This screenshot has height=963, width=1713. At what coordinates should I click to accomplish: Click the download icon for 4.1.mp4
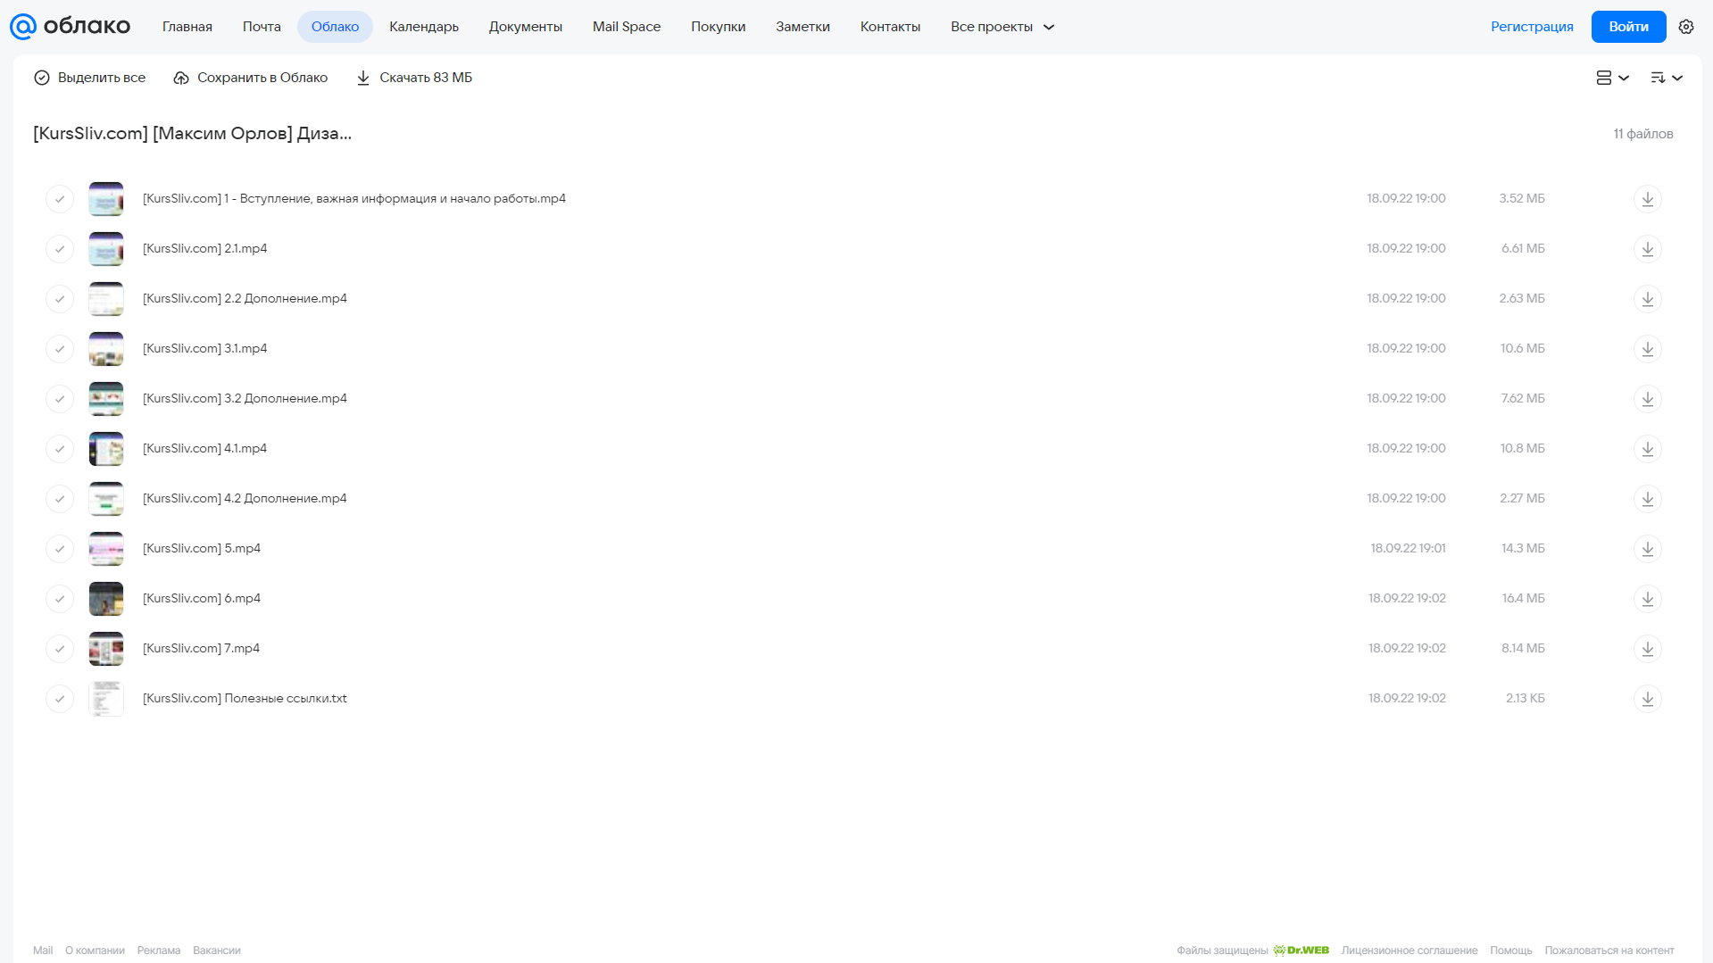1647,449
